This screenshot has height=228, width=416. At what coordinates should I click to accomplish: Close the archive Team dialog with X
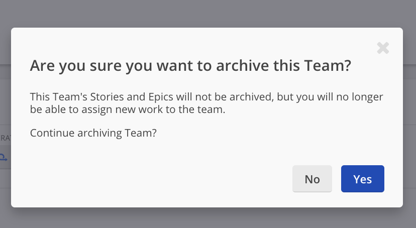click(x=383, y=48)
